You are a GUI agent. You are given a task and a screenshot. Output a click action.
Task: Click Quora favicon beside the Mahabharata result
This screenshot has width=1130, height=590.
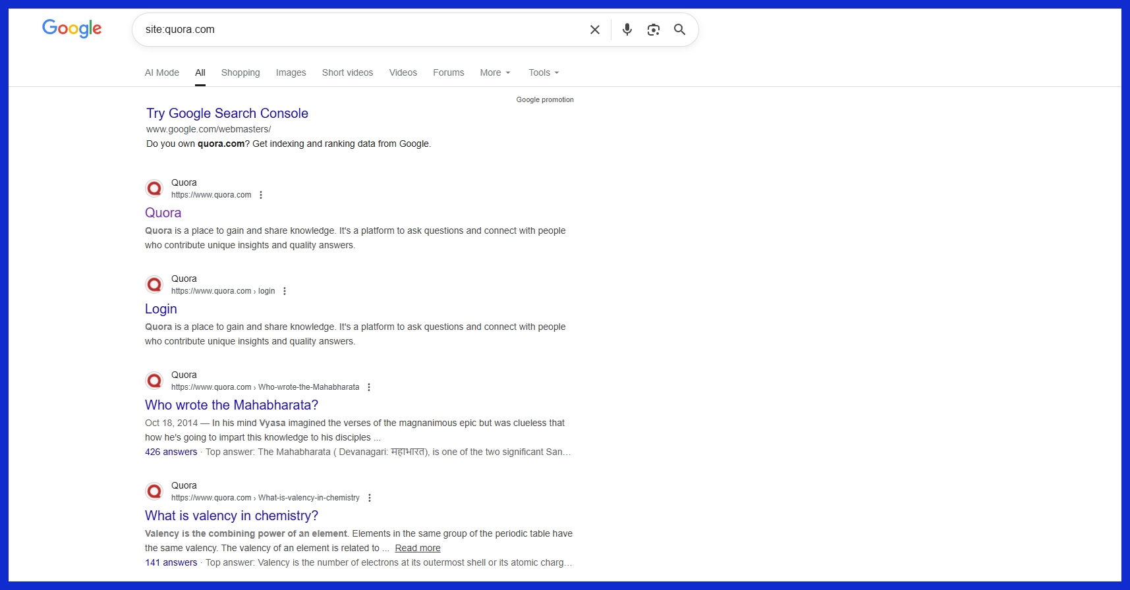(154, 381)
